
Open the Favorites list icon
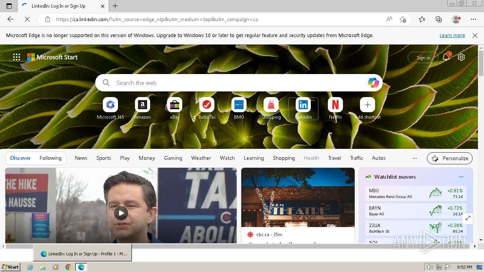(422, 19)
